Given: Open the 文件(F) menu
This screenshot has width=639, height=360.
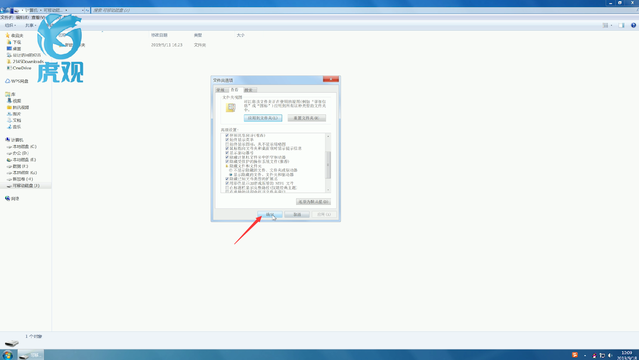Looking at the screenshot, I should [7, 17].
